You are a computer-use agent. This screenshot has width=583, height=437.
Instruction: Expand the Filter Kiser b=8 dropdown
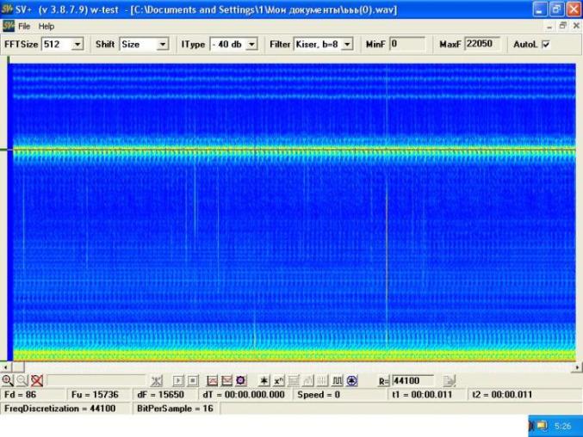coord(347,44)
